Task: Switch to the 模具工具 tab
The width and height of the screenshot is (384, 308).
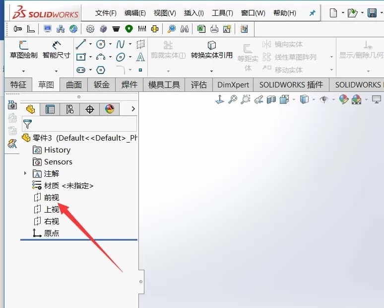Action: [x=164, y=84]
